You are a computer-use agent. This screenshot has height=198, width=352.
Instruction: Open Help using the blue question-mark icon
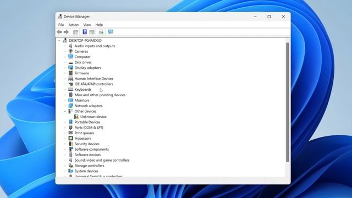[85, 32]
